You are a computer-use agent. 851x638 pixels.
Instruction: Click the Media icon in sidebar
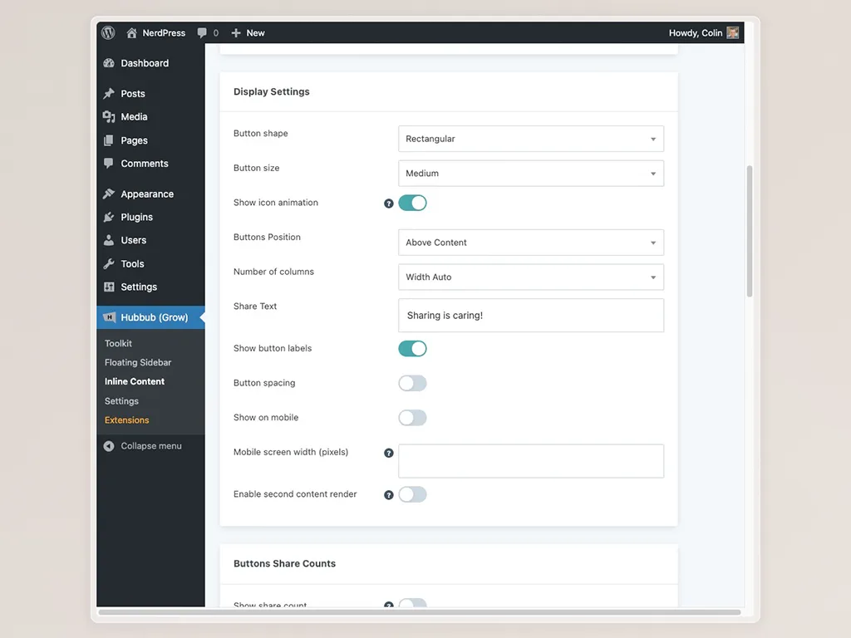coord(109,116)
